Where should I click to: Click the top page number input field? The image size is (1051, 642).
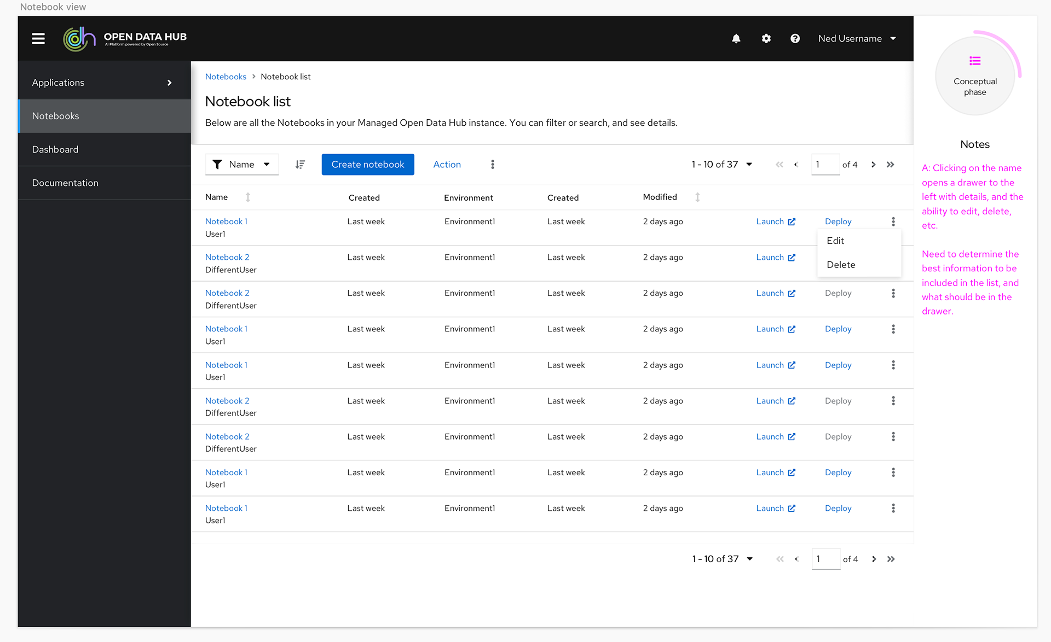tap(825, 164)
